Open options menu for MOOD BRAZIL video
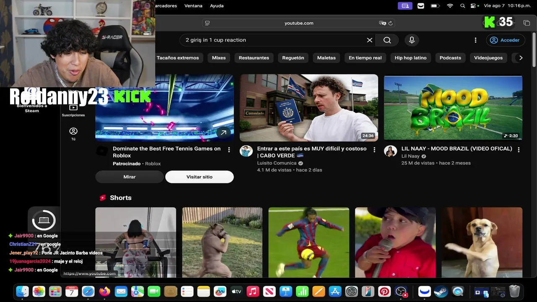537x302 pixels. tap(519, 150)
